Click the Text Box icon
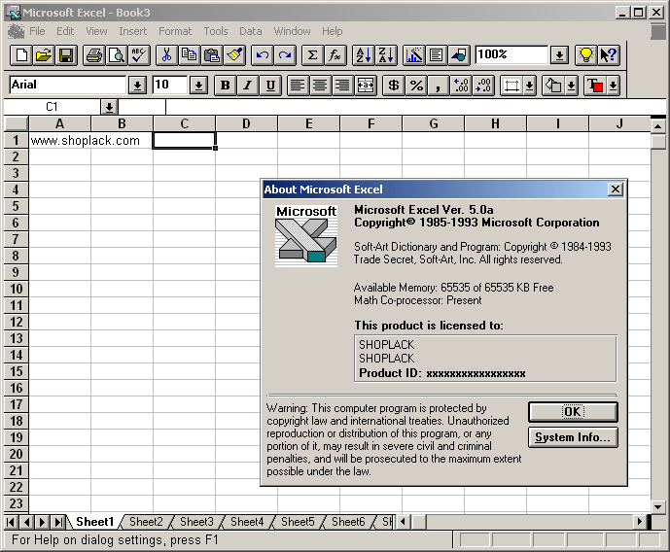 [437, 55]
